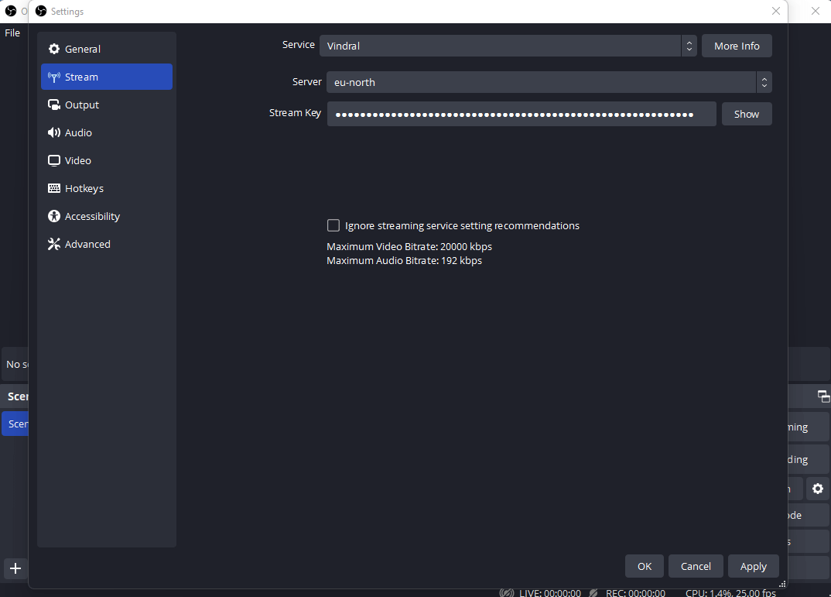Open Advanced settings tools icon

coord(53,244)
